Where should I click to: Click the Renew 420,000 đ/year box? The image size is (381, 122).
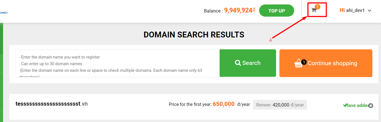click(x=280, y=105)
